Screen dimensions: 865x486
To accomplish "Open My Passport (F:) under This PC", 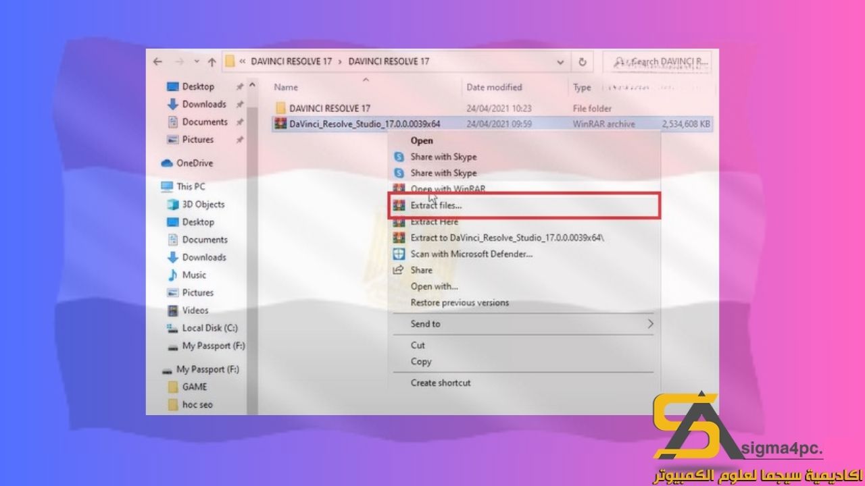I will tap(214, 346).
